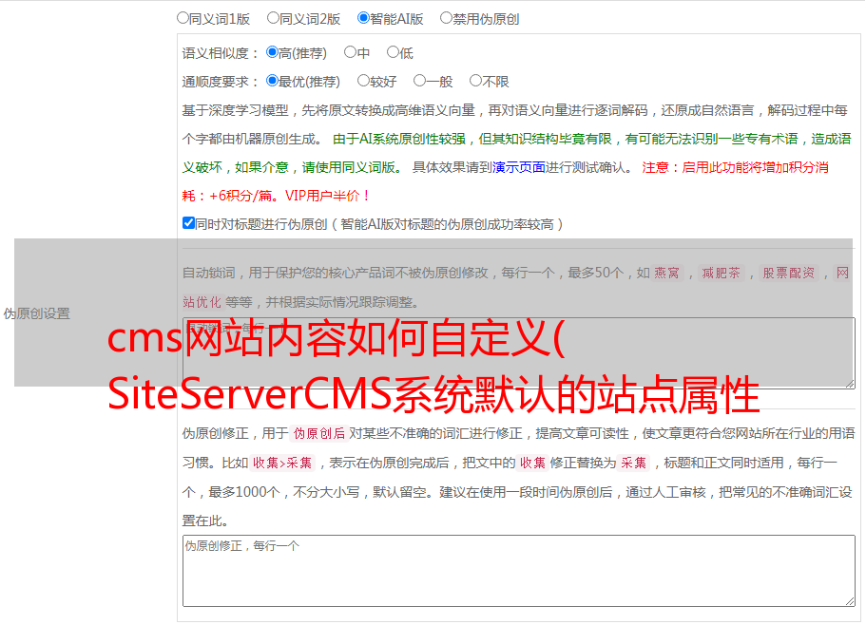Set 通顺度要求 to 一般

420,81
